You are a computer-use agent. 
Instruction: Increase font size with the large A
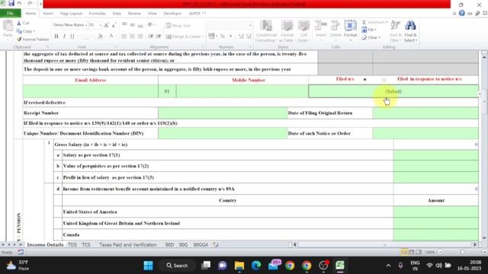pyautogui.click(x=107, y=25)
